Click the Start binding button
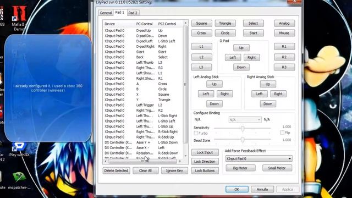The width and height of the screenshot is (352, 198). [x=253, y=33]
